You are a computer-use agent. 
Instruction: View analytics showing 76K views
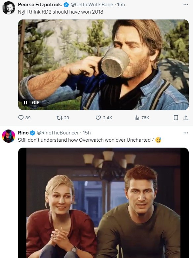(x=142, y=118)
